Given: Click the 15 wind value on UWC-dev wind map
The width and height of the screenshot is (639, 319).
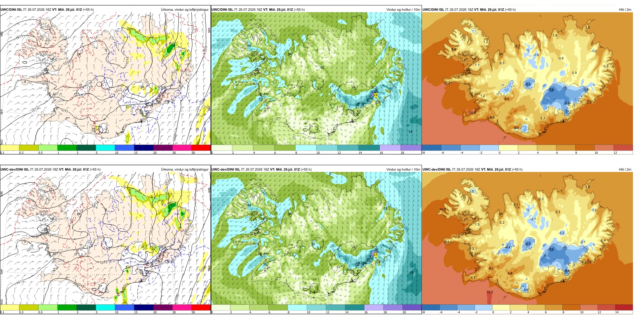Looking at the screenshot, I should 411,273.
